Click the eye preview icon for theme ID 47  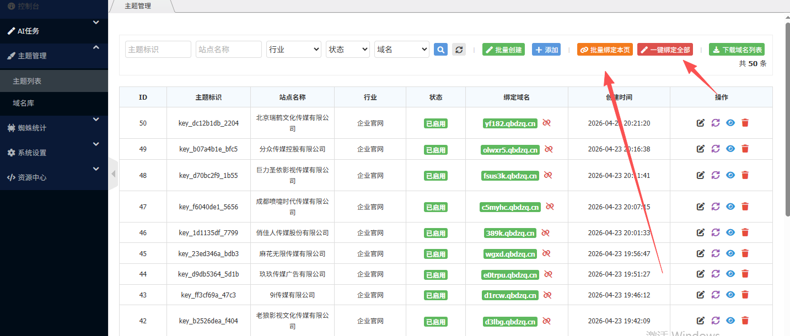coord(730,207)
